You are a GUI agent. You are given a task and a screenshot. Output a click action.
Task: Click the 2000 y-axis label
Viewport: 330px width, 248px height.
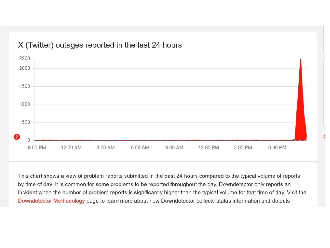coord(24,68)
